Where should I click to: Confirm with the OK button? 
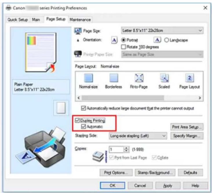pyautogui.click(x=112, y=185)
